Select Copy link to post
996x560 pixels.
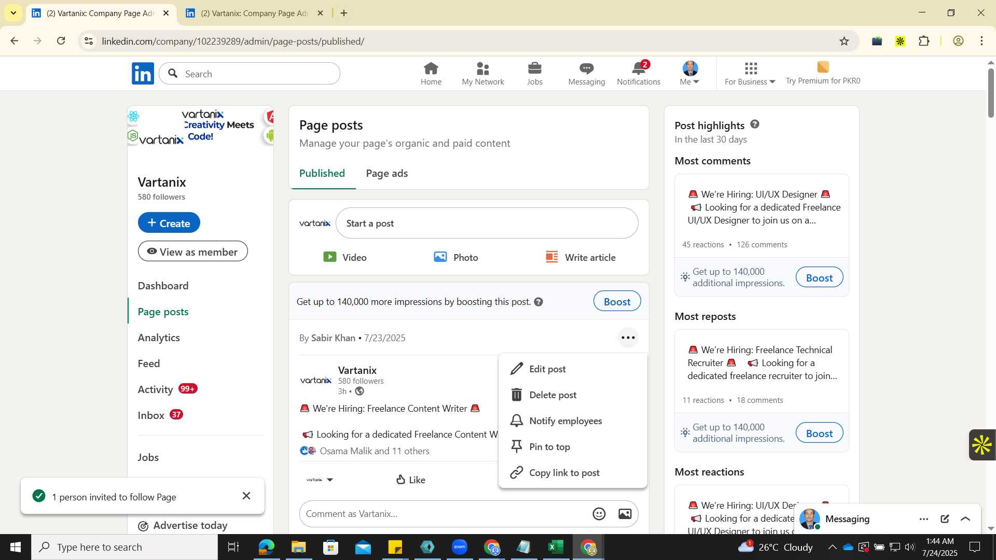pyautogui.click(x=573, y=472)
